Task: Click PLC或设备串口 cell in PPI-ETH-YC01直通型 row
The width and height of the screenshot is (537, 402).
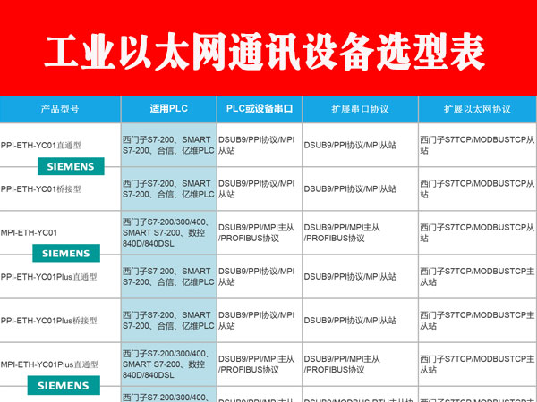Action: pyautogui.click(x=260, y=145)
